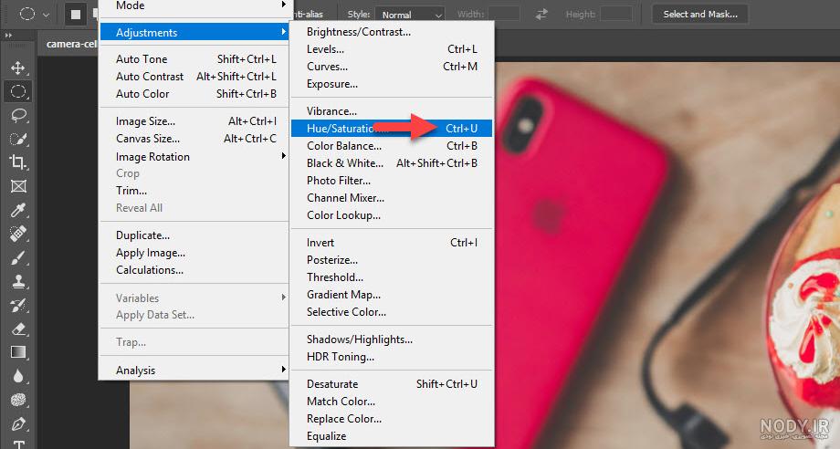Choose Auto Color
The image size is (840, 449).
tap(194, 94)
